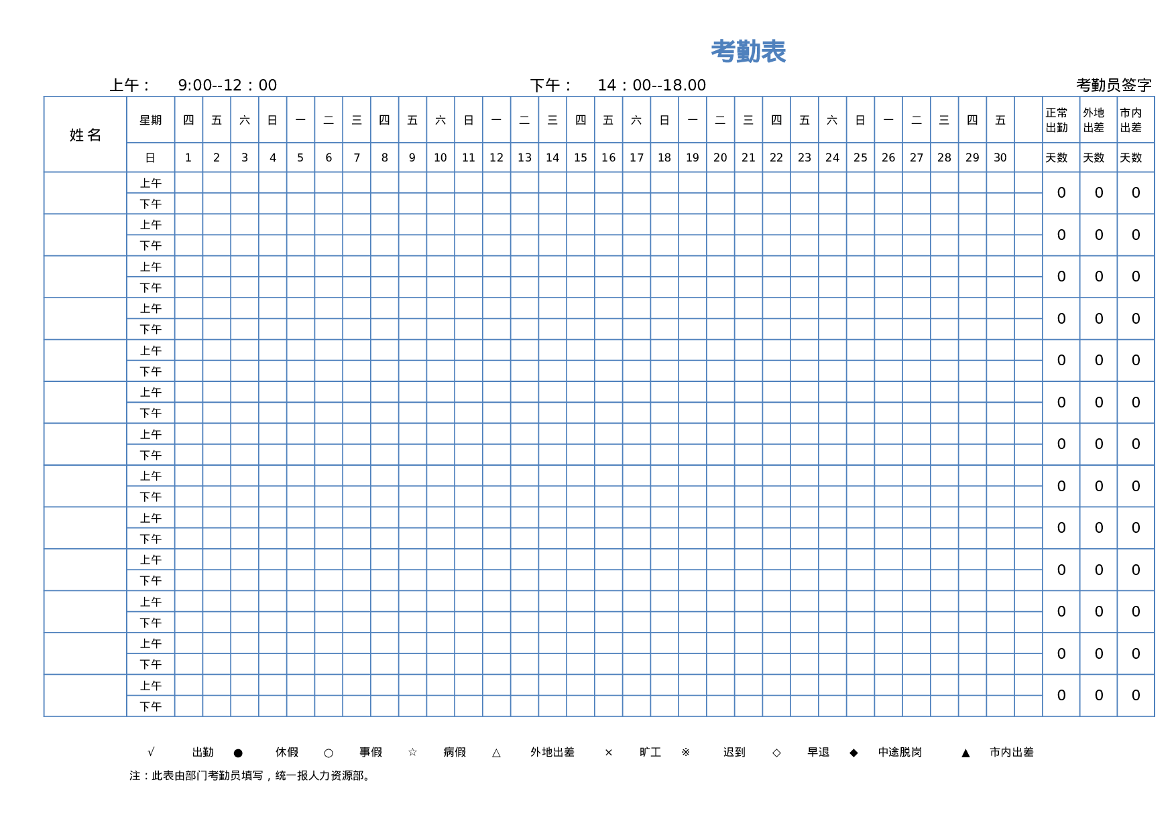Select the filled diamond before 中途脱岗
Screen dimensions: 1176x831
(x=854, y=753)
